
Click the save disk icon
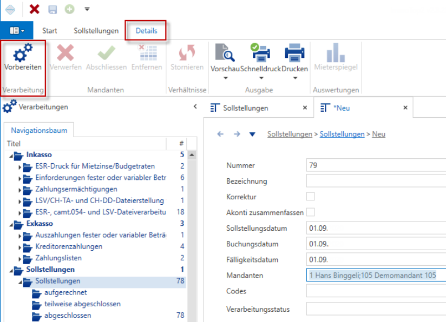[x=53, y=9]
